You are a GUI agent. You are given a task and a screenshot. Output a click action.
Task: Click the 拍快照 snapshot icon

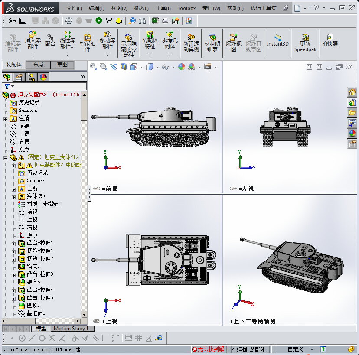[x=330, y=40]
